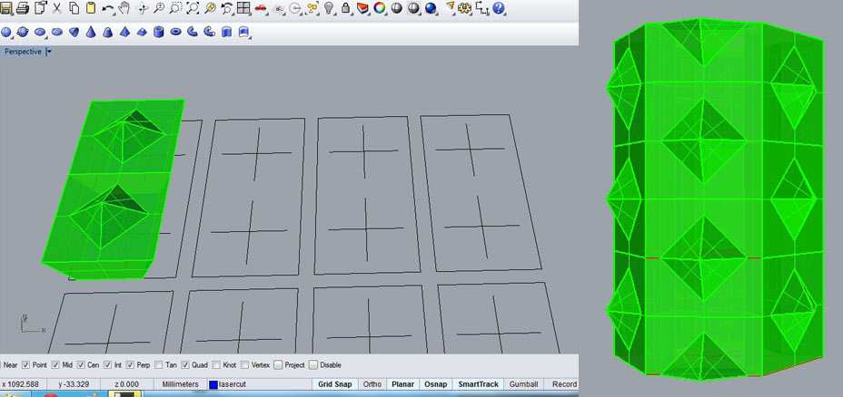Uncheck the Mid osnap checkbox
The width and height of the screenshot is (843, 397).
pyautogui.click(x=55, y=364)
